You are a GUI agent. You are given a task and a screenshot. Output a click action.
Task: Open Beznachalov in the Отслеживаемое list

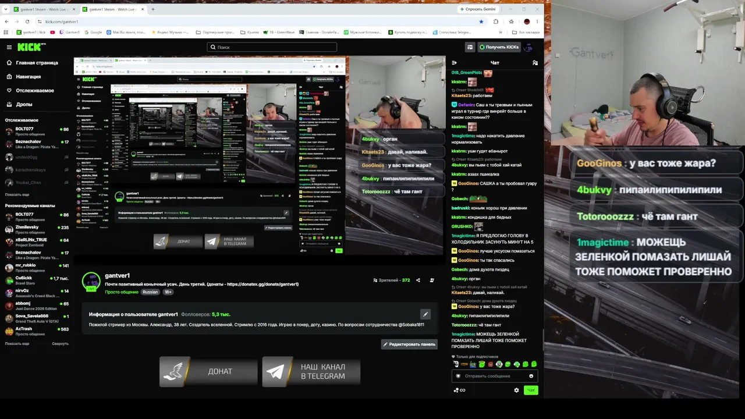(37, 144)
